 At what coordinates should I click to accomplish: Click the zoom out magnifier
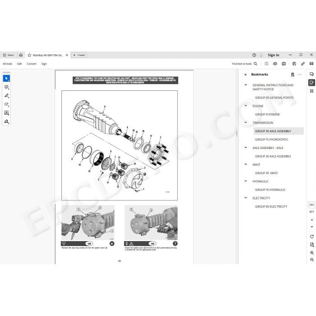[312, 260]
